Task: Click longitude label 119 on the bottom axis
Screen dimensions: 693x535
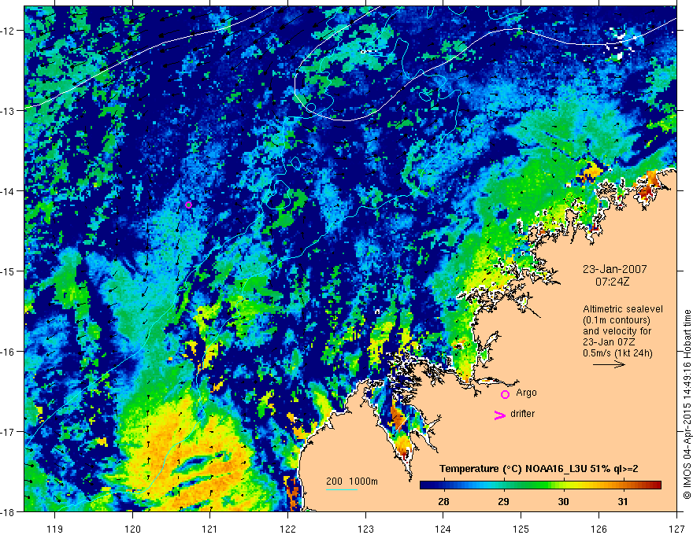Action: coord(54,529)
